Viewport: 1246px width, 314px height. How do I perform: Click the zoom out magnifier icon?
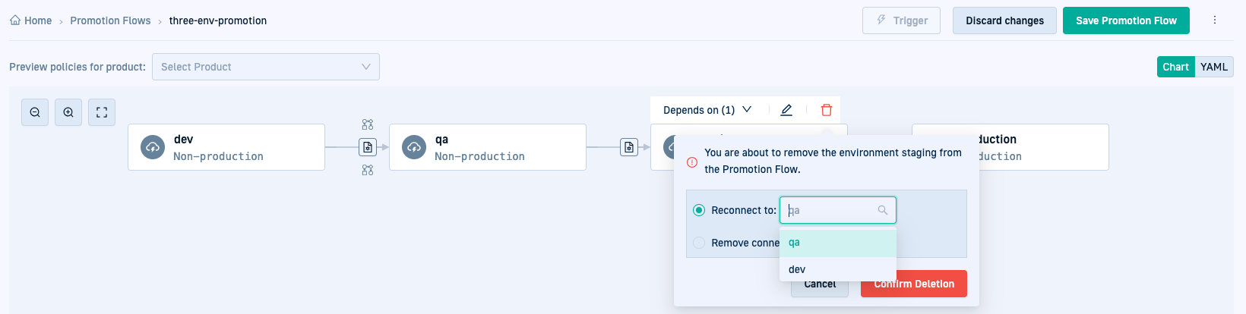pos(35,112)
